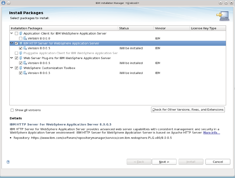
Task: Click Will be installed status for Customization Toolbox
Action: coord(131,73)
